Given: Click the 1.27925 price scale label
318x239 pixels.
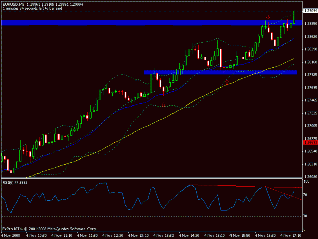Looking at the screenshot, I should tap(311, 75).
